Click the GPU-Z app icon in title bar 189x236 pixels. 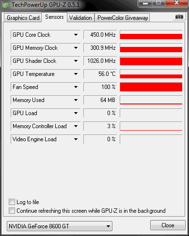(6, 5)
